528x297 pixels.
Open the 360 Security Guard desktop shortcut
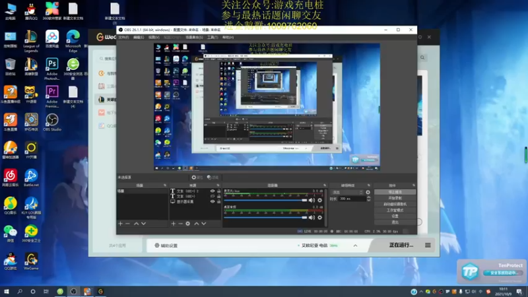pos(31,234)
